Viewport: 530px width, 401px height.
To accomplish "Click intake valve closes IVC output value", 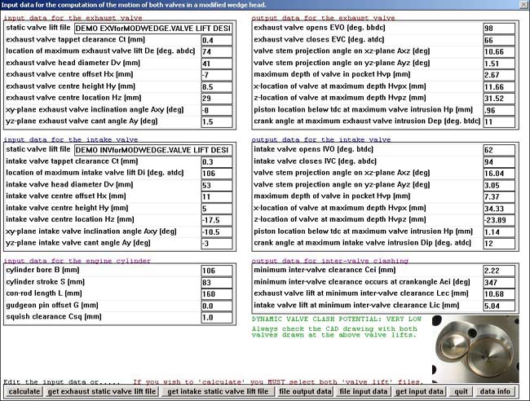I will click(499, 162).
